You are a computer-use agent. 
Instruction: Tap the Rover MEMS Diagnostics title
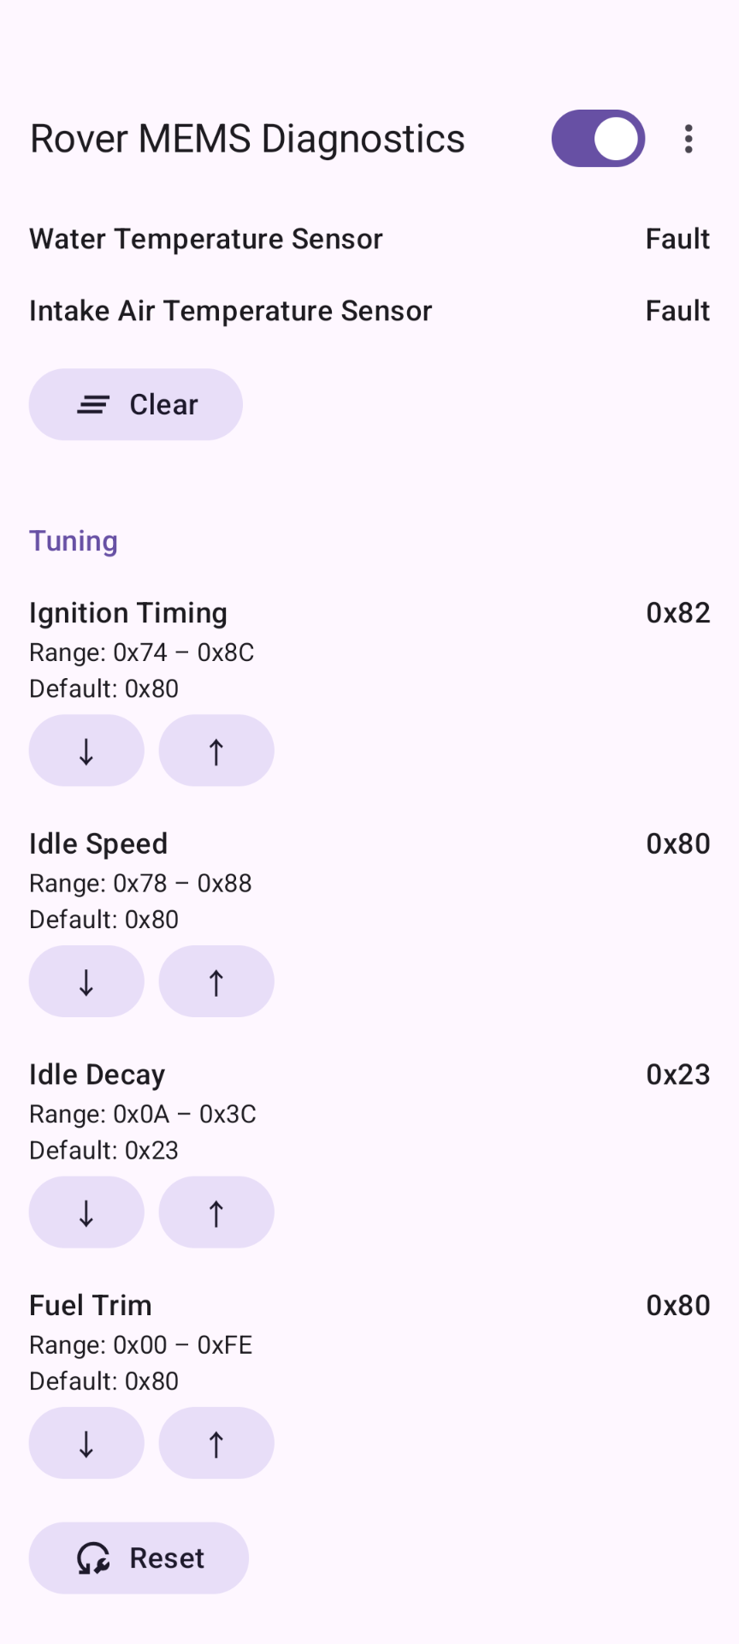247,139
